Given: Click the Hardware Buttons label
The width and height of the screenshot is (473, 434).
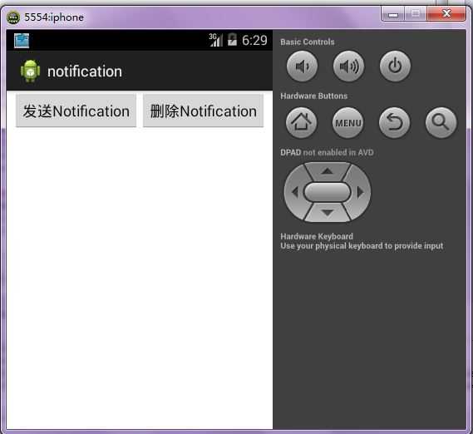Looking at the screenshot, I should (314, 96).
